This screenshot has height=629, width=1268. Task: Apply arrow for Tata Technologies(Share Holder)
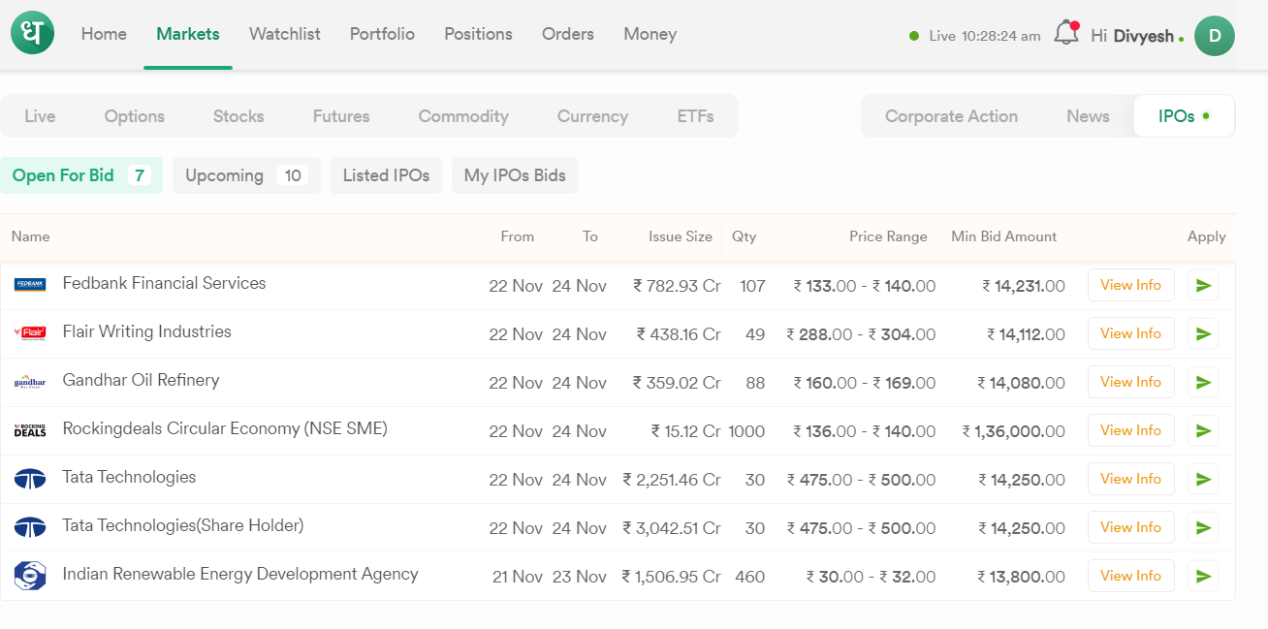coord(1203,527)
